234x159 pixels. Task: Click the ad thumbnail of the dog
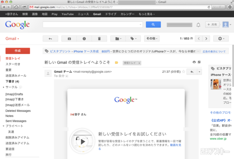click(x=216, y=84)
